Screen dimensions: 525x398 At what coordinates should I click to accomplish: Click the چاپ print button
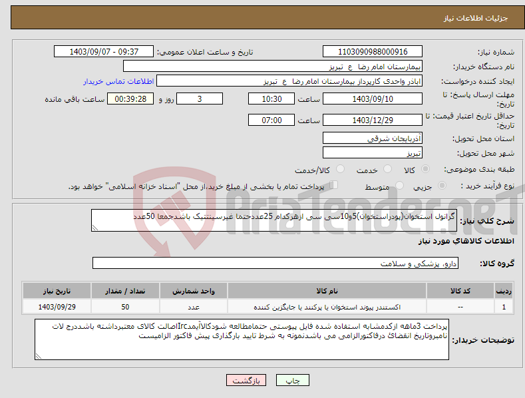(x=293, y=380)
